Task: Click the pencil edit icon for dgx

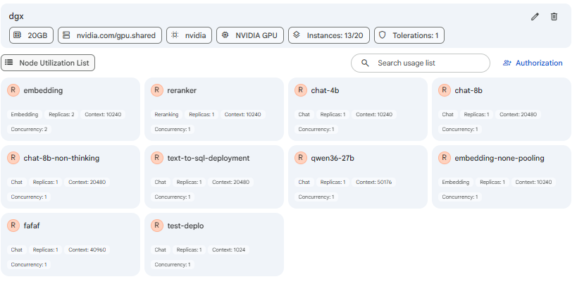Action: pyautogui.click(x=535, y=16)
